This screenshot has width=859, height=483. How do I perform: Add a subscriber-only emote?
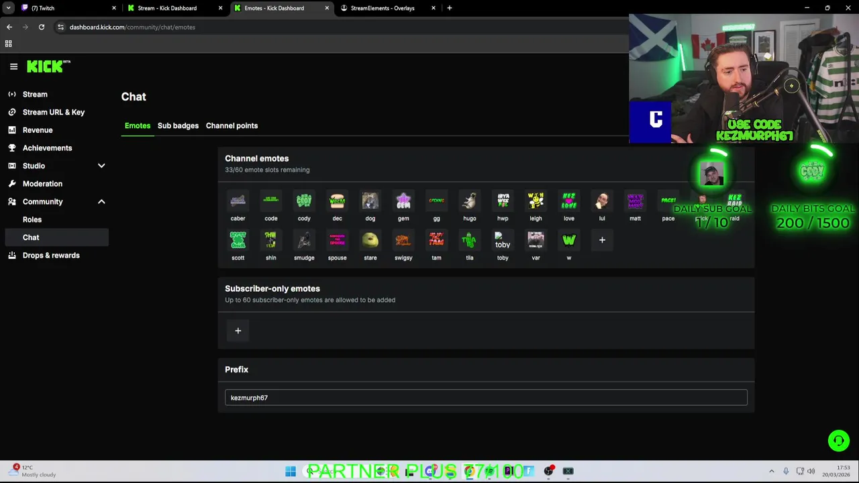[x=238, y=331]
